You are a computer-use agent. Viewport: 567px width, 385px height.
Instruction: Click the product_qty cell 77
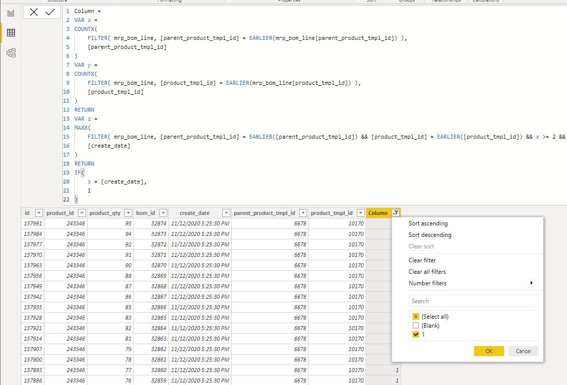[110, 370]
